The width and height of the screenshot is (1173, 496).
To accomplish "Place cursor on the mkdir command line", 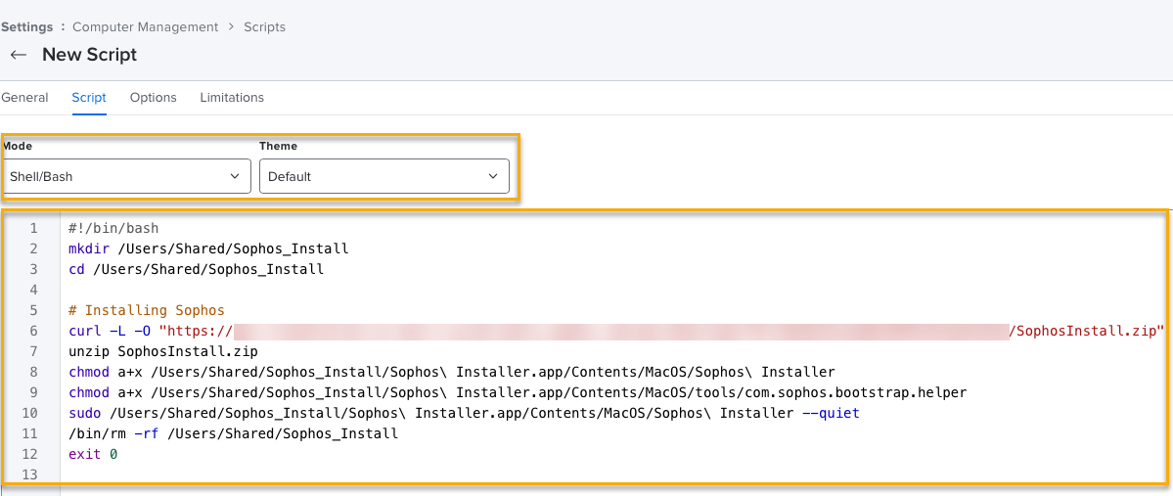I will [207, 248].
